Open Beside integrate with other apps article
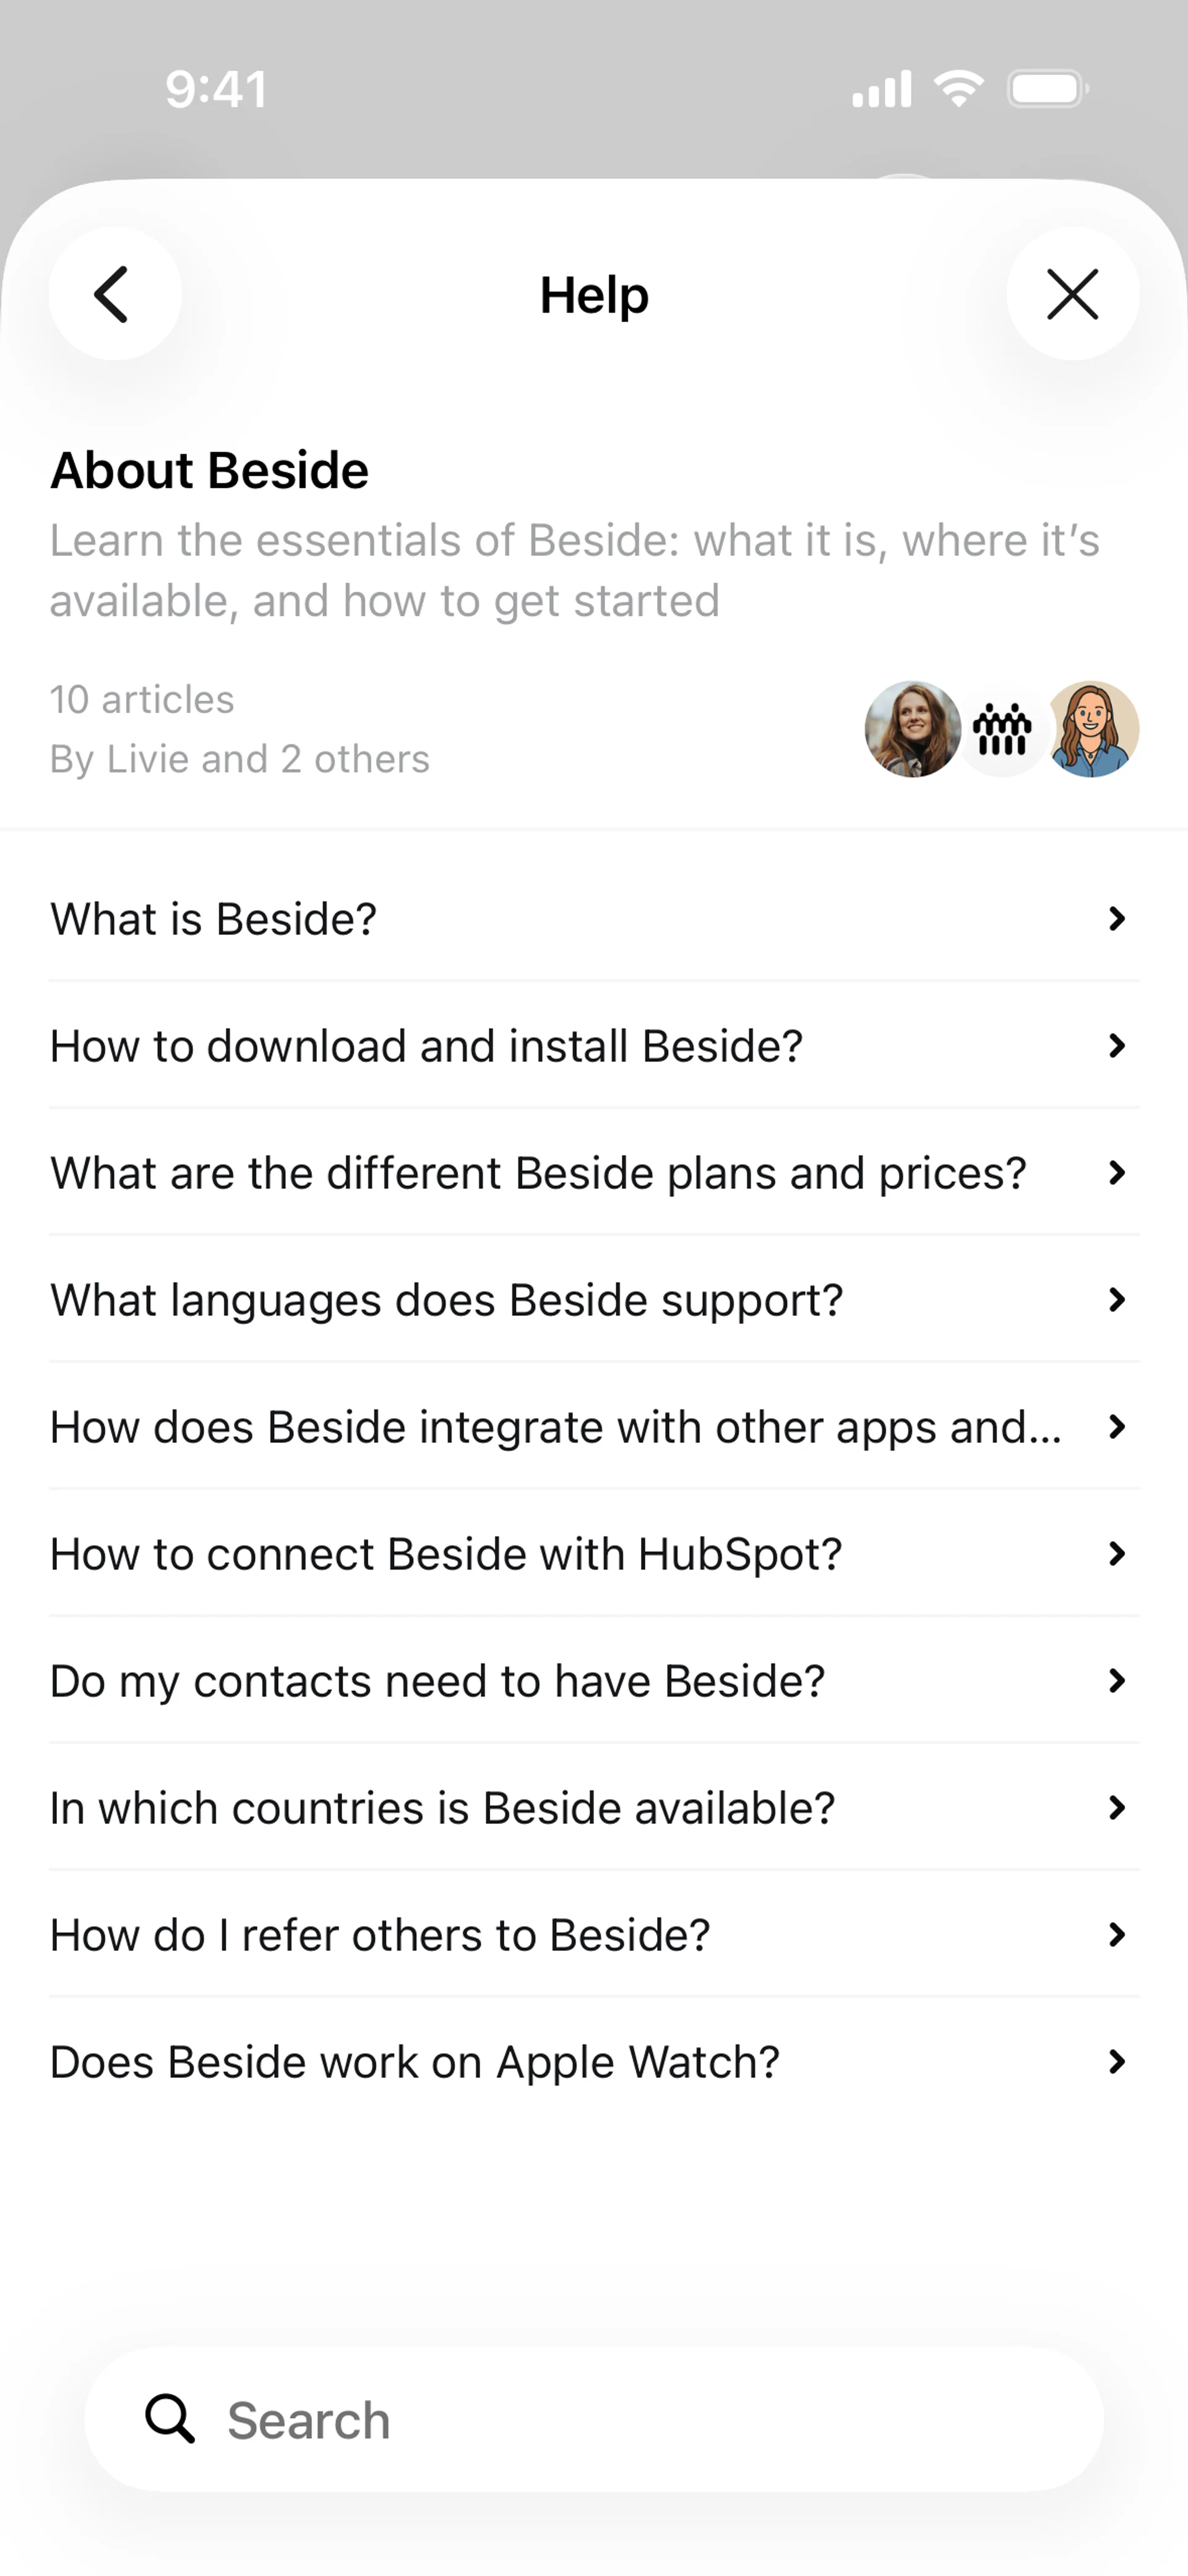The height and width of the screenshot is (2576, 1188). tap(556, 1427)
